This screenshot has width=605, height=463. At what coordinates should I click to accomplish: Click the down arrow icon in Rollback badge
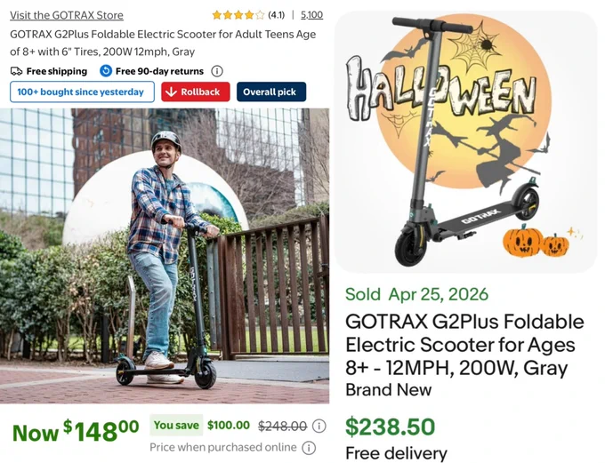tap(171, 92)
